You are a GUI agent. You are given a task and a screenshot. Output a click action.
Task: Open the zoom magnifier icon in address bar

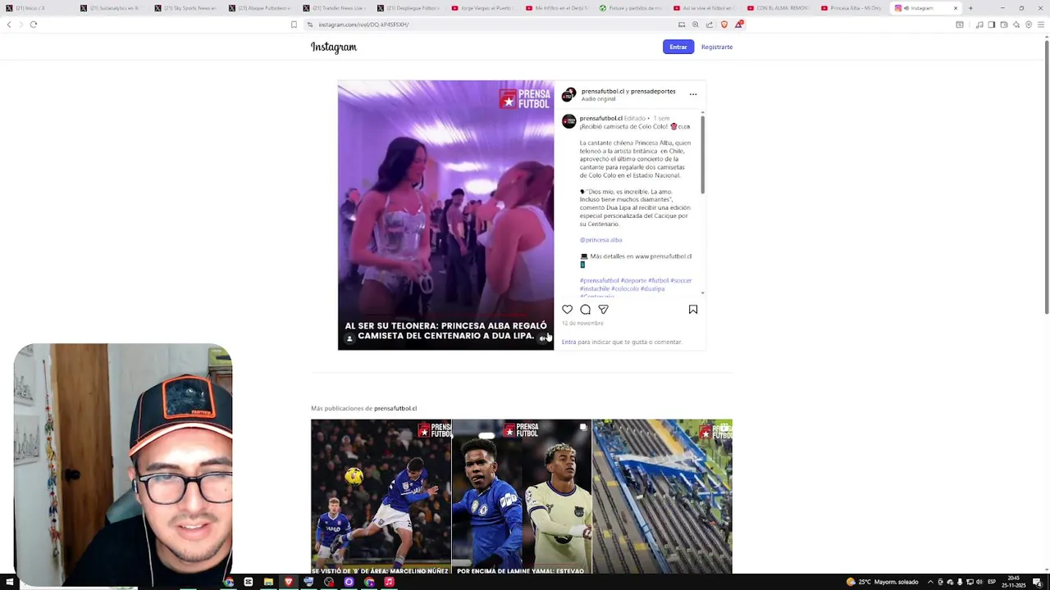point(696,25)
